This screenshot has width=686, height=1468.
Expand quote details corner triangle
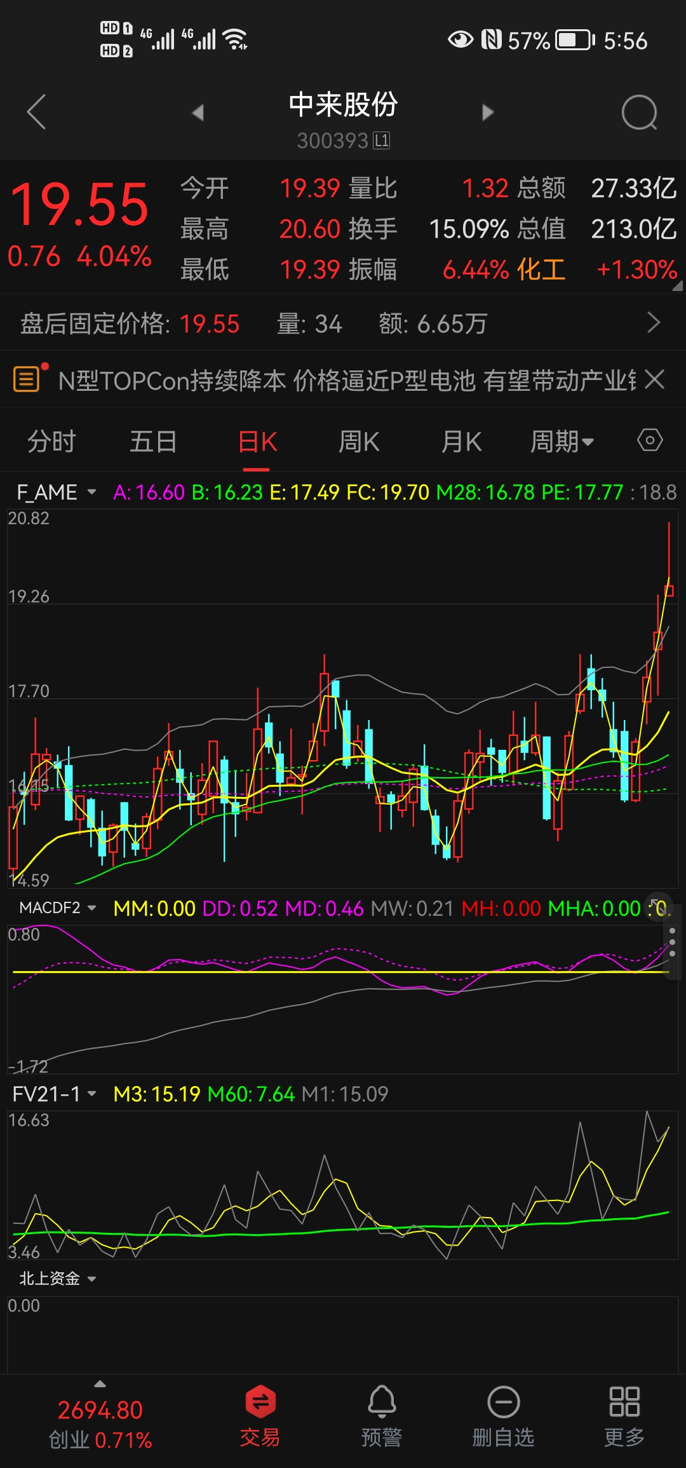pyautogui.click(x=677, y=285)
